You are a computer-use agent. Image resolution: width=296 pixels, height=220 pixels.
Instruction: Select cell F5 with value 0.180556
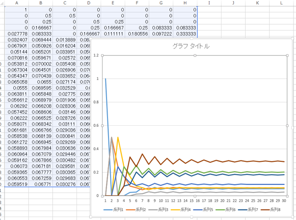pyautogui.click(x=137, y=34)
